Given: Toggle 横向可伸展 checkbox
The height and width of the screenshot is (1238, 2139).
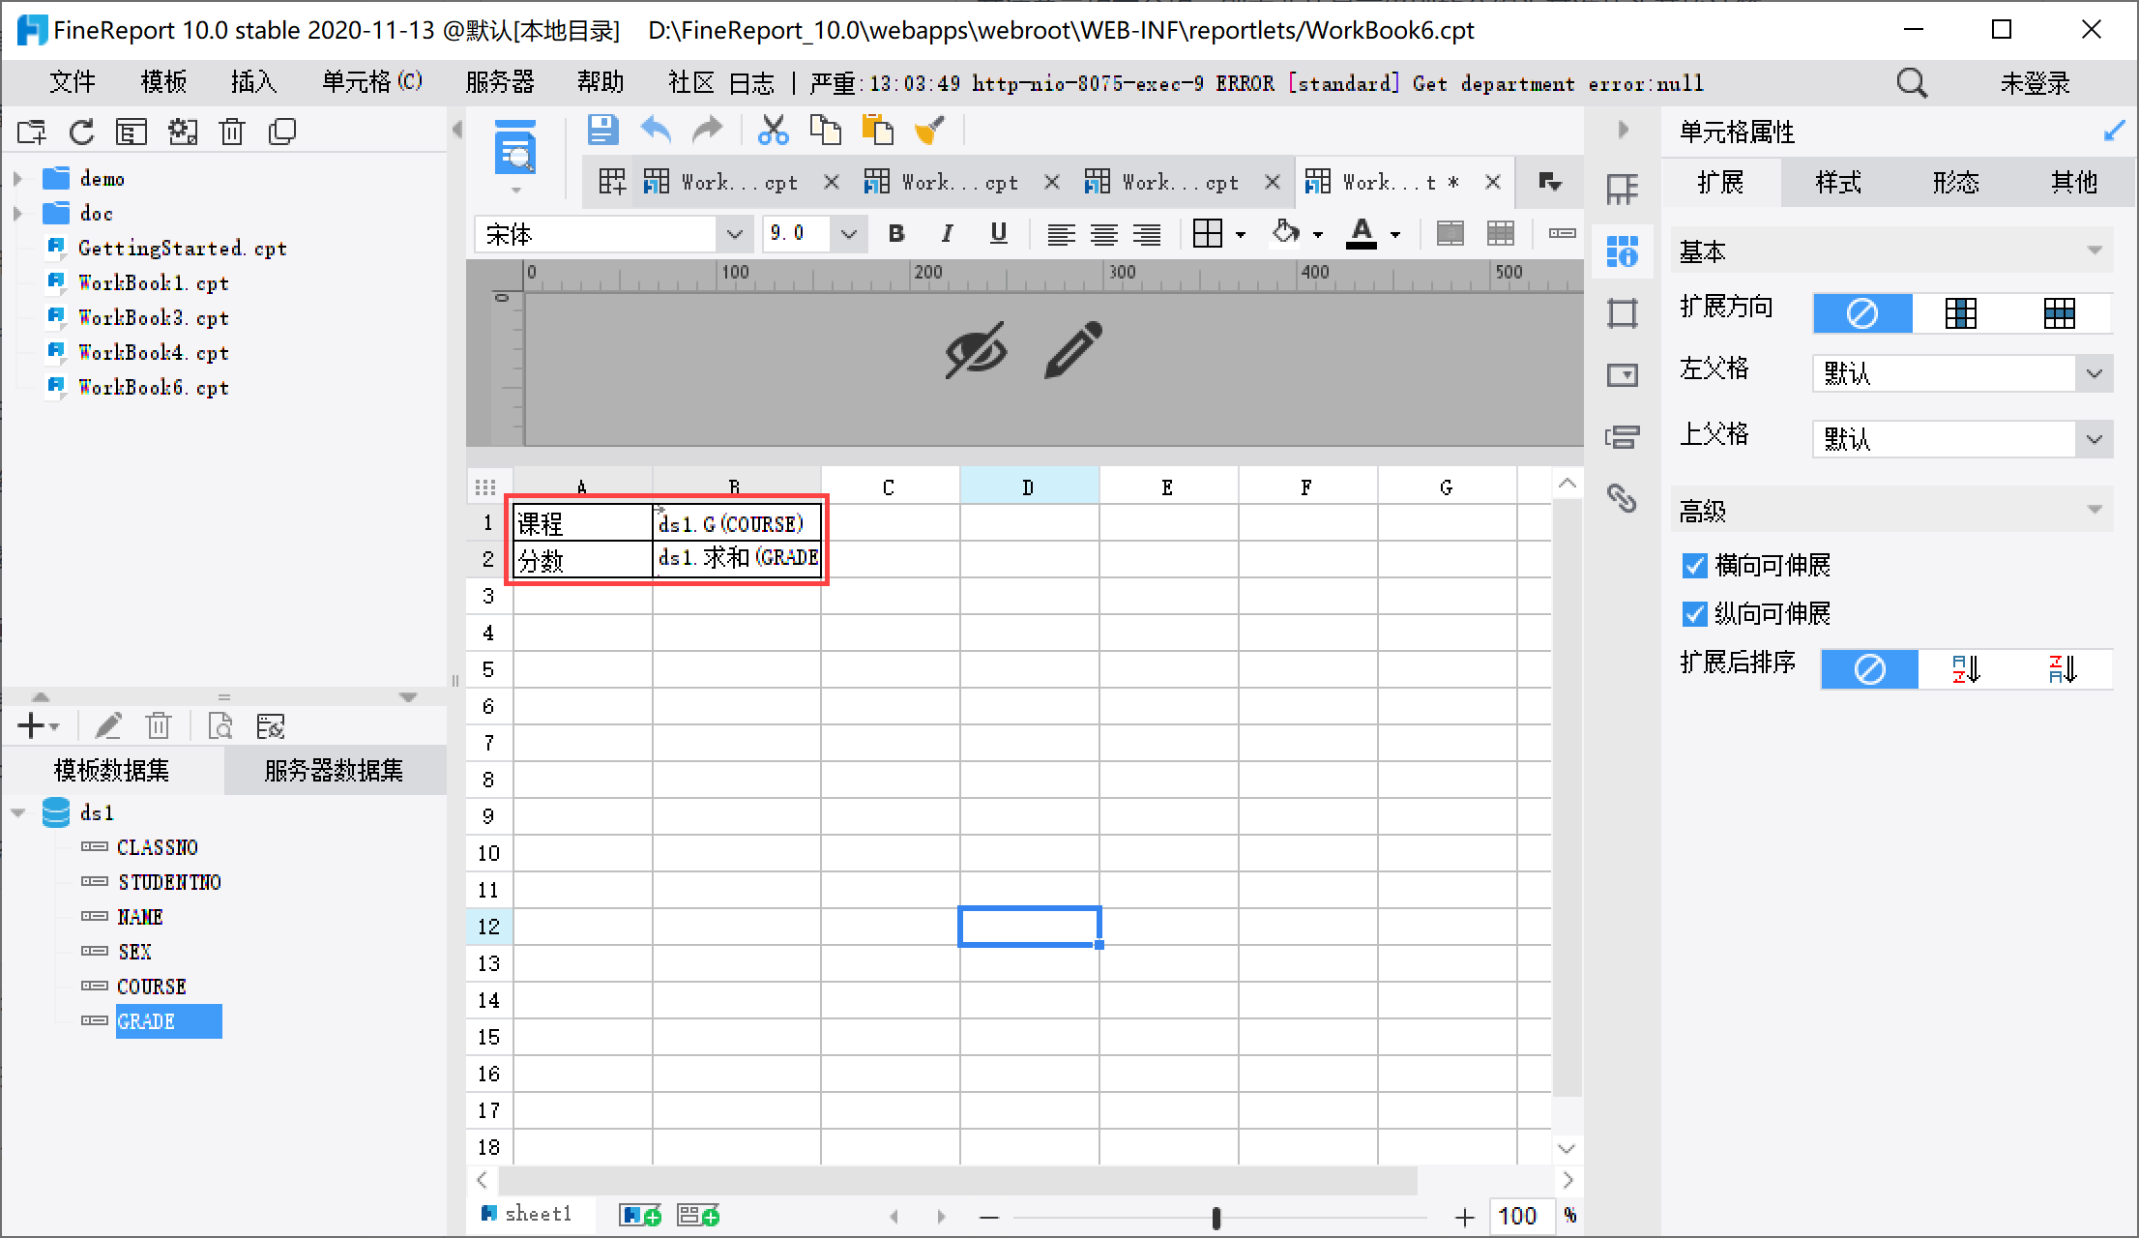Looking at the screenshot, I should pyautogui.click(x=1694, y=566).
